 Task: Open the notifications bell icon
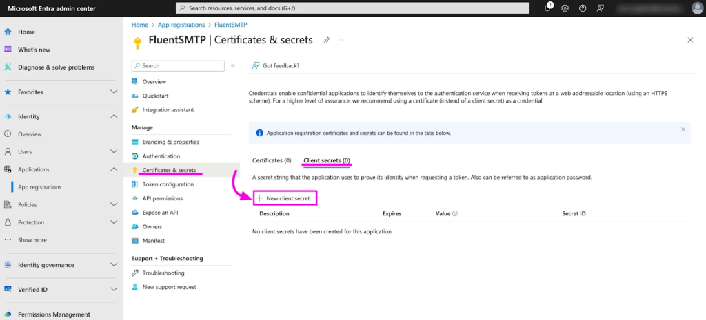[547, 8]
